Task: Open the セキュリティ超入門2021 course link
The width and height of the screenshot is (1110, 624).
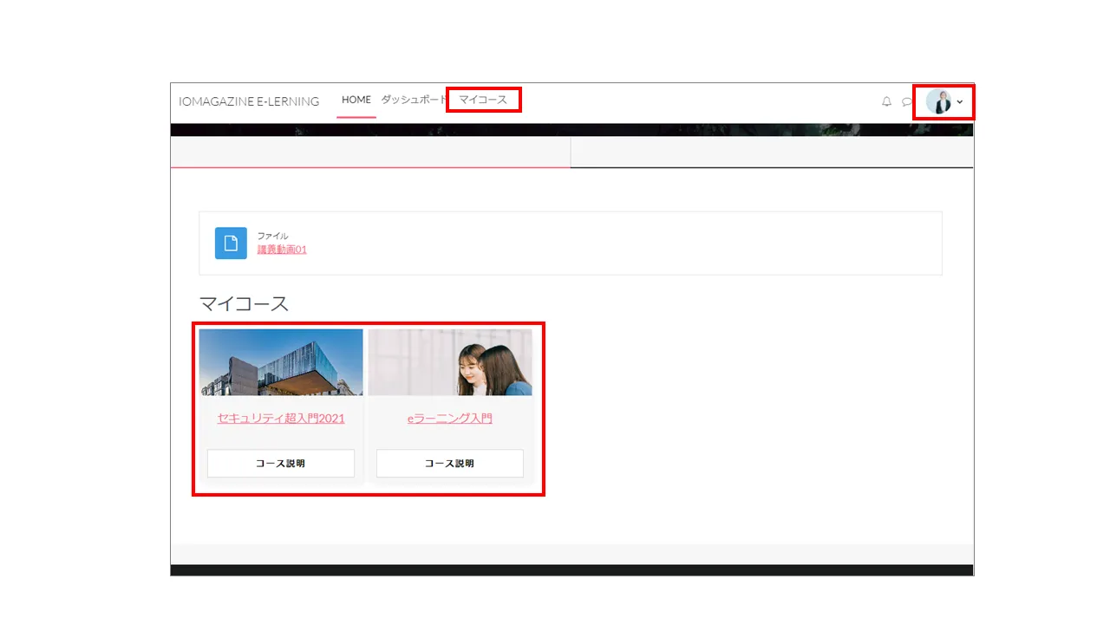Action: click(x=281, y=418)
